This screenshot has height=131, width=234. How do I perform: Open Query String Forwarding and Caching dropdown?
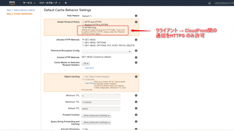click(96, 122)
